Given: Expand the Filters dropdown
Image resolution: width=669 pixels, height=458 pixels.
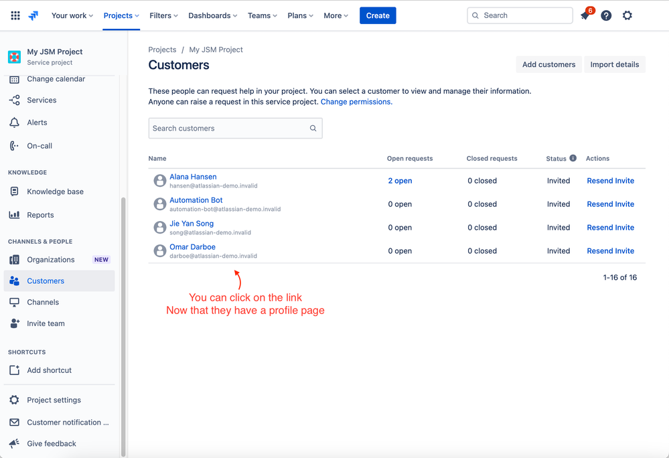Looking at the screenshot, I should tap(163, 15).
